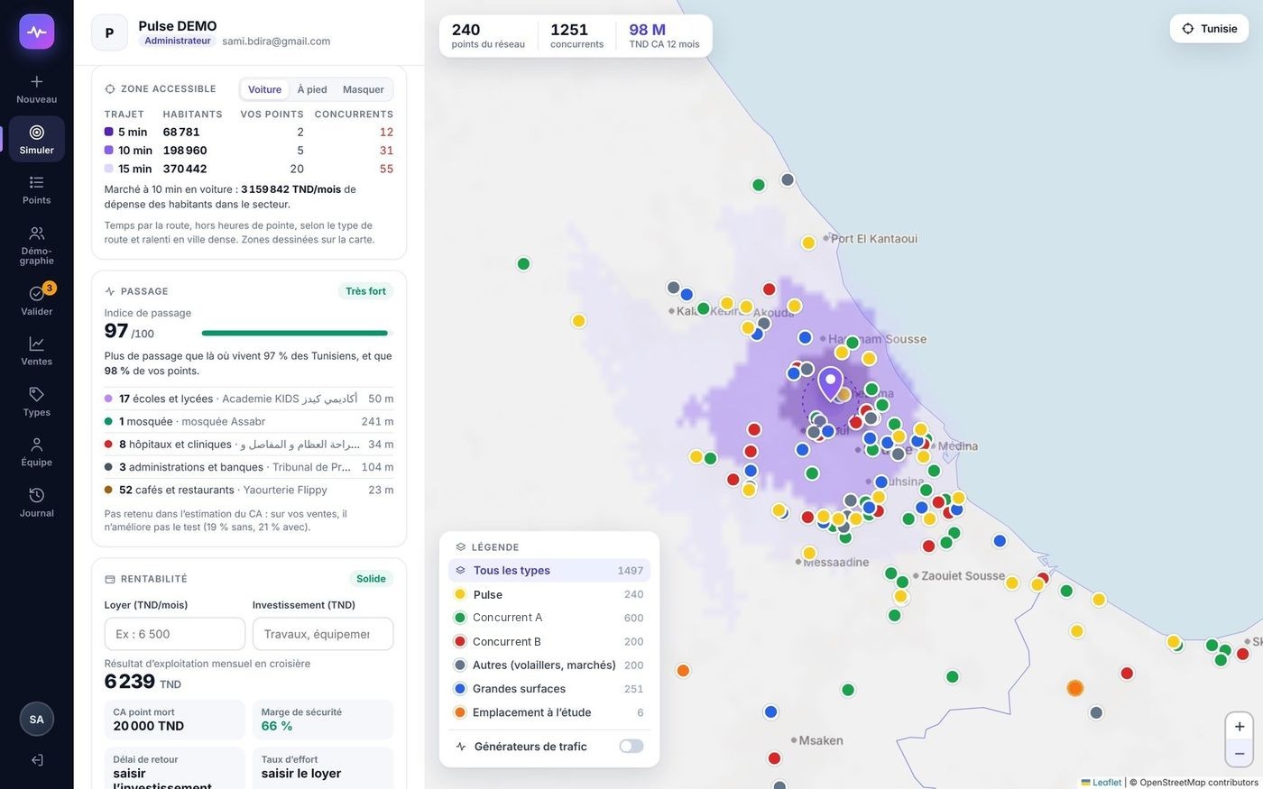Open the Valider checkmark icon with badge
The width and height of the screenshot is (1263, 789).
pyautogui.click(x=37, y=293)
